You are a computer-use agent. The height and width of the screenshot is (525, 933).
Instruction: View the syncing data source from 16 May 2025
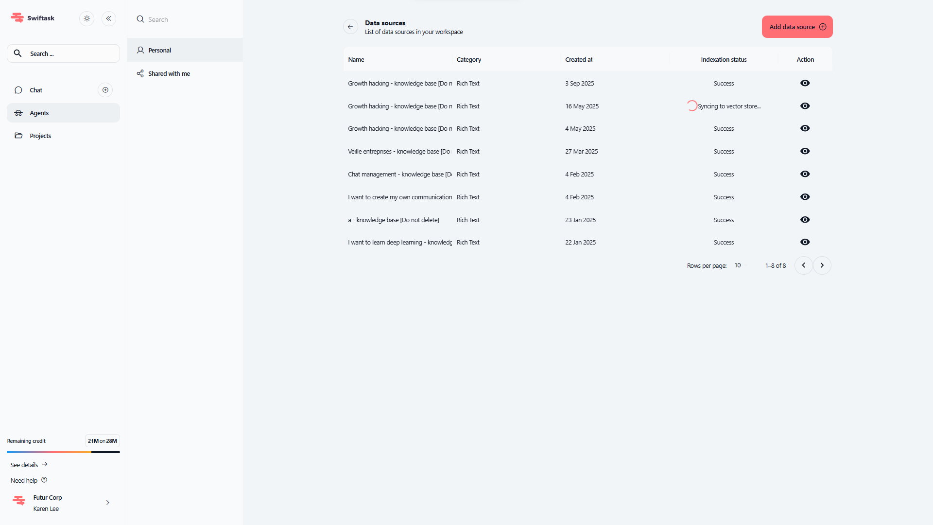coord(805,106)
